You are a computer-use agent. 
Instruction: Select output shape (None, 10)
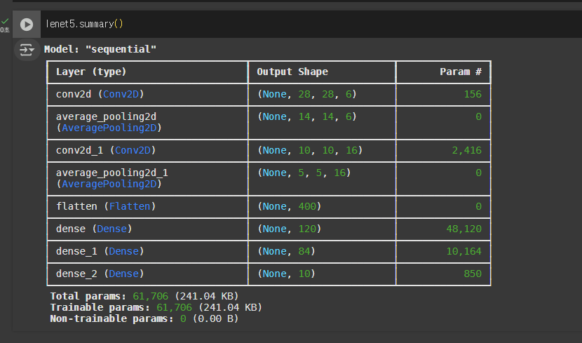286,274
